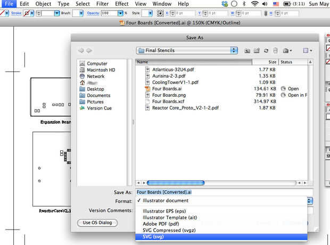Change file list view mode icon
330x245 pixels.
tap(307, 50)
